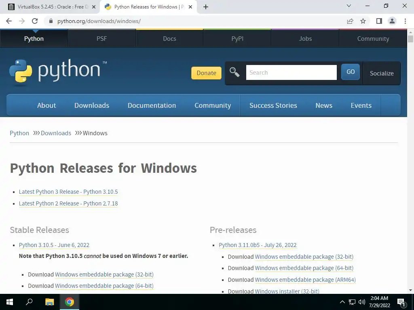Open Documentation in main navigation

[x=152, y=105]
